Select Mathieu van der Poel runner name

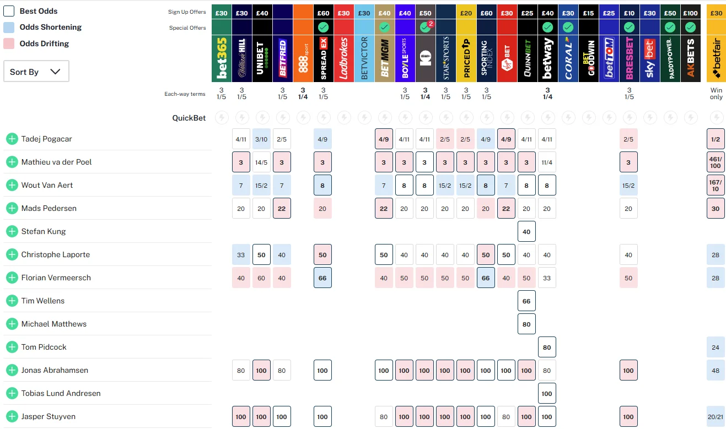[x=56, y=162]
